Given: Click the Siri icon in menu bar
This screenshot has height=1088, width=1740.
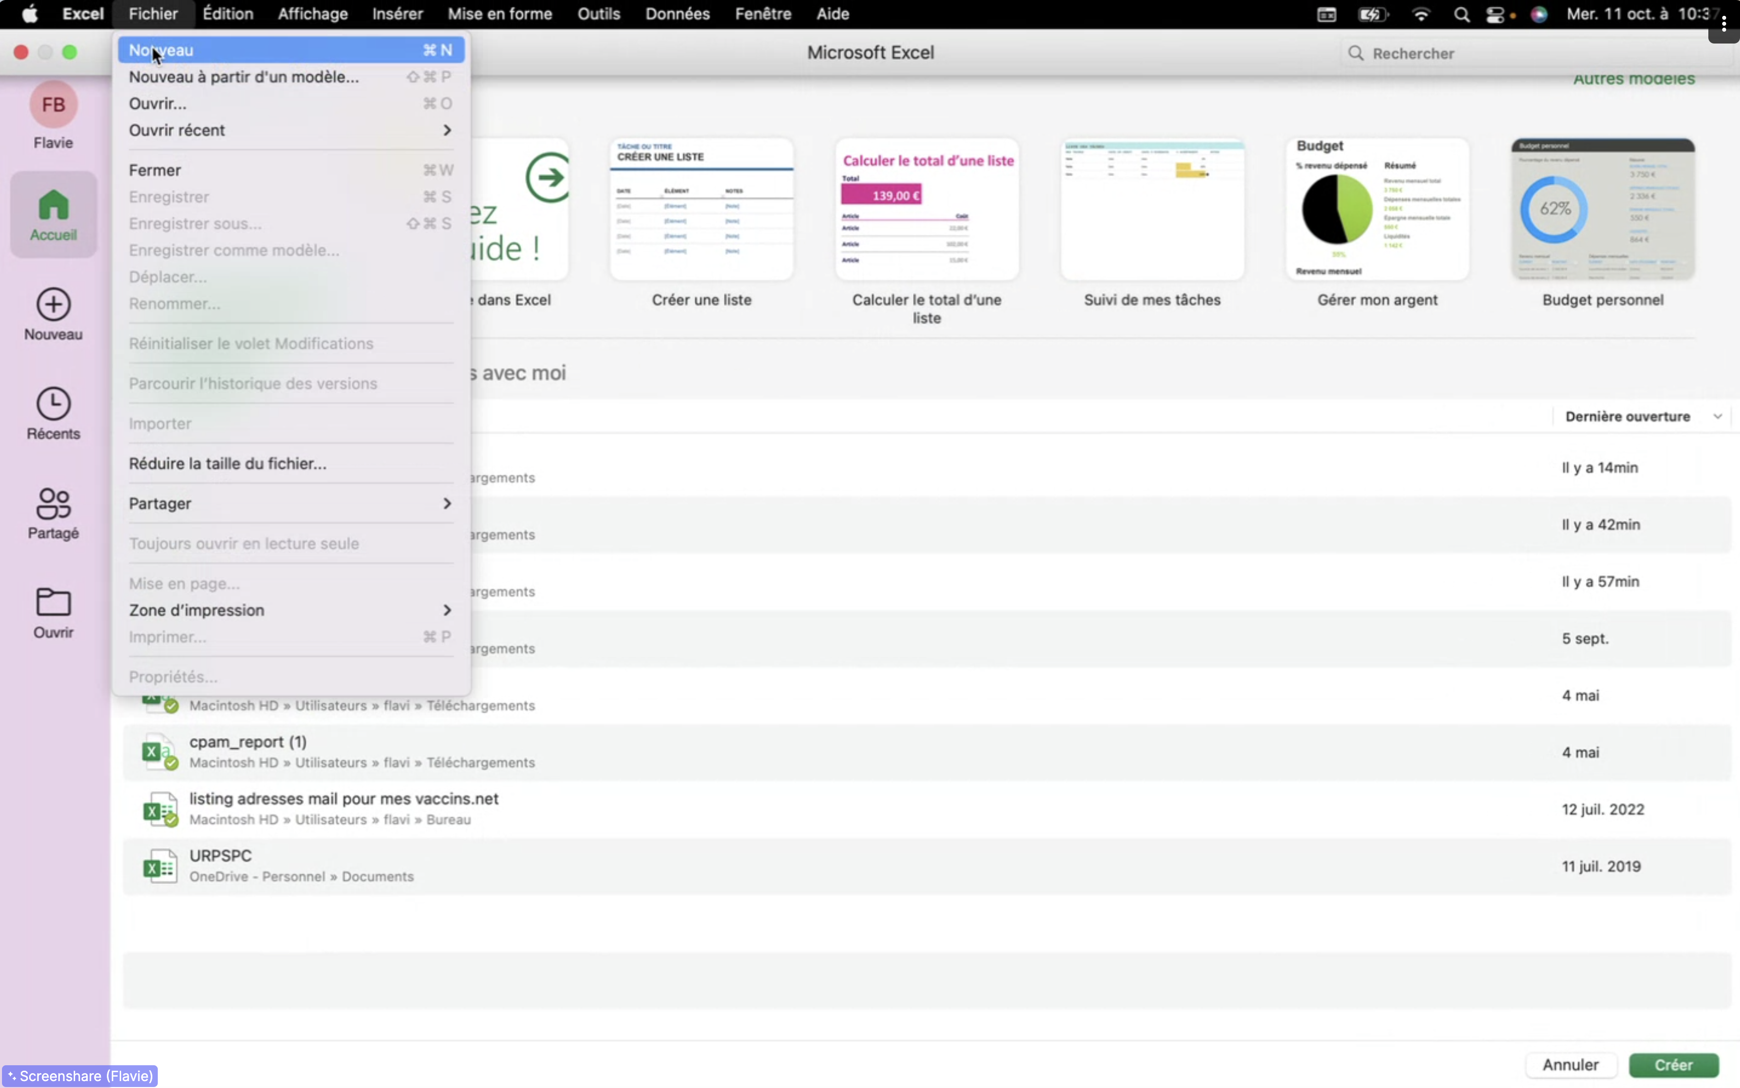Looking at the screenshot, I should point(1539,14).
